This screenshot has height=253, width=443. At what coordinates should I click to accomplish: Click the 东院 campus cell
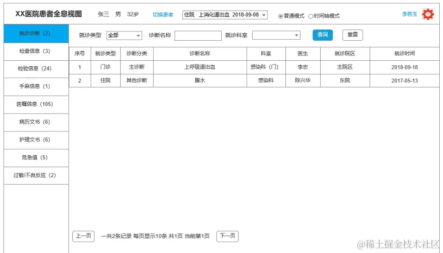coord(345,80)
